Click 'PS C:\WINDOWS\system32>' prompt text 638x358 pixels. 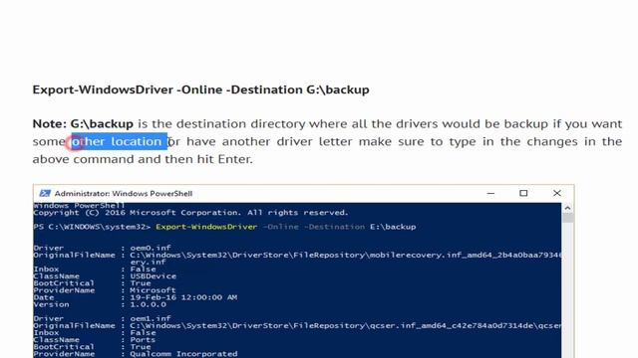pyautogui.click(x=92, y=227)
